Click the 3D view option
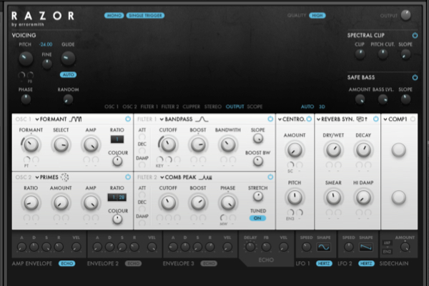 tap(322, 107)
